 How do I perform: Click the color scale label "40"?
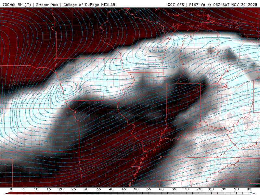point(111,189)
